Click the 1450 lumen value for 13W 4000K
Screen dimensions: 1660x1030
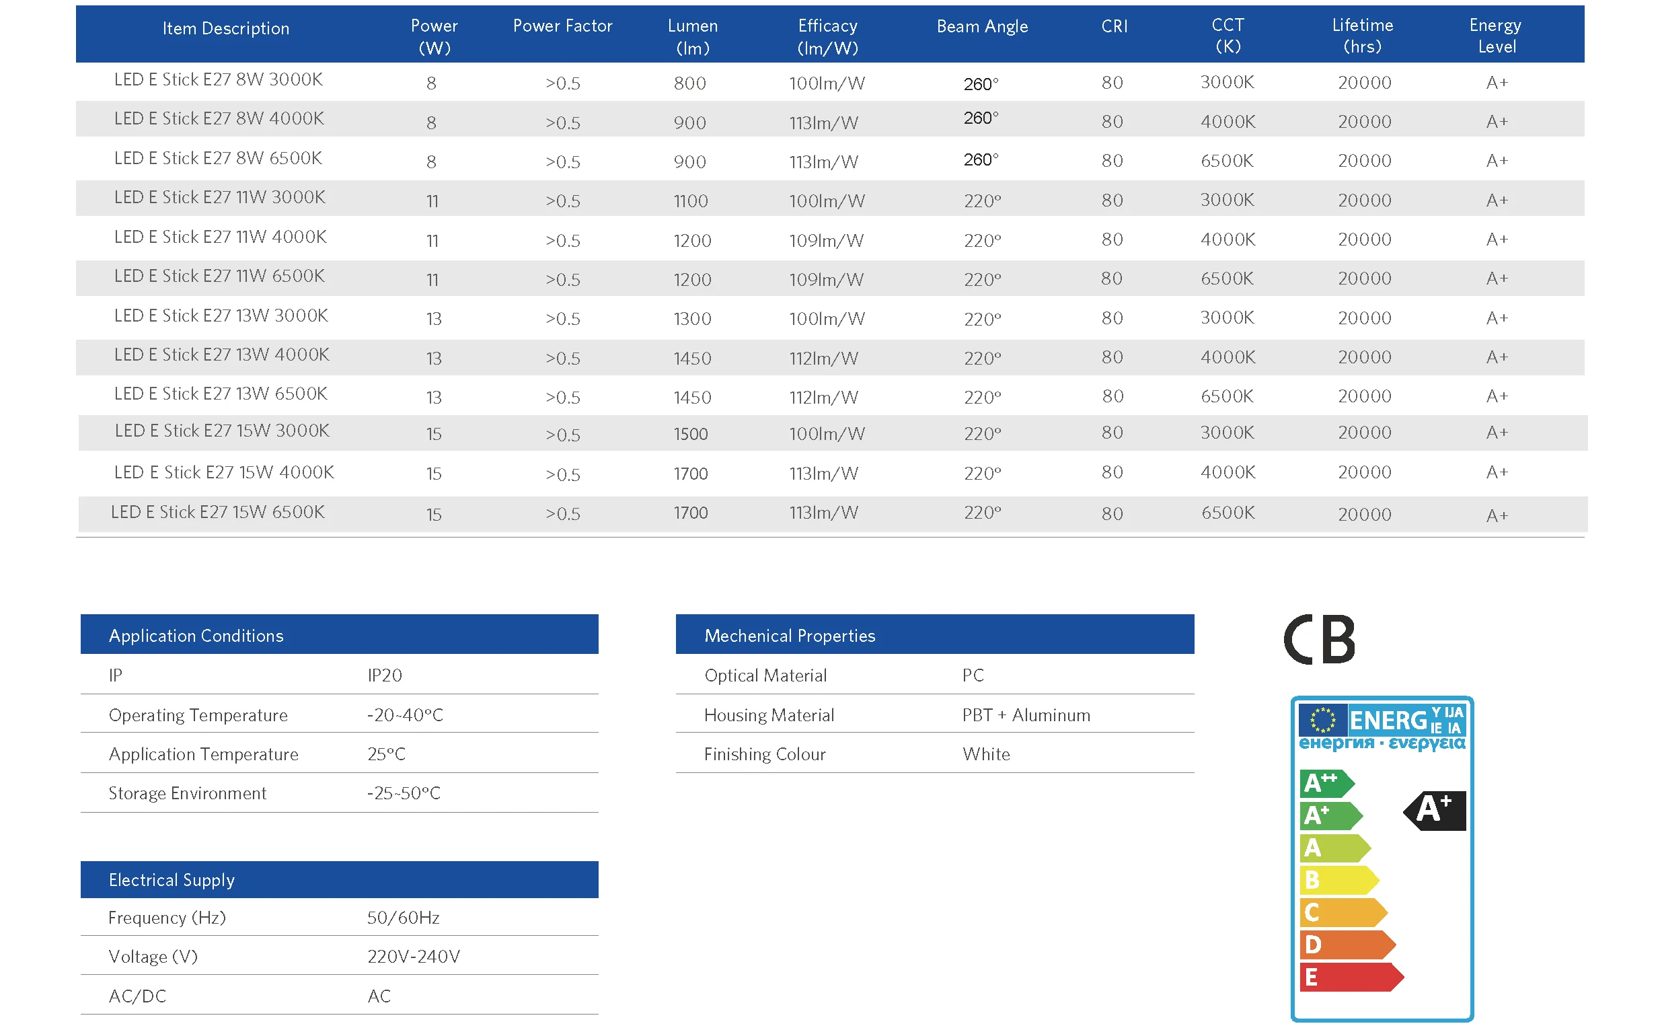(692, 359)
